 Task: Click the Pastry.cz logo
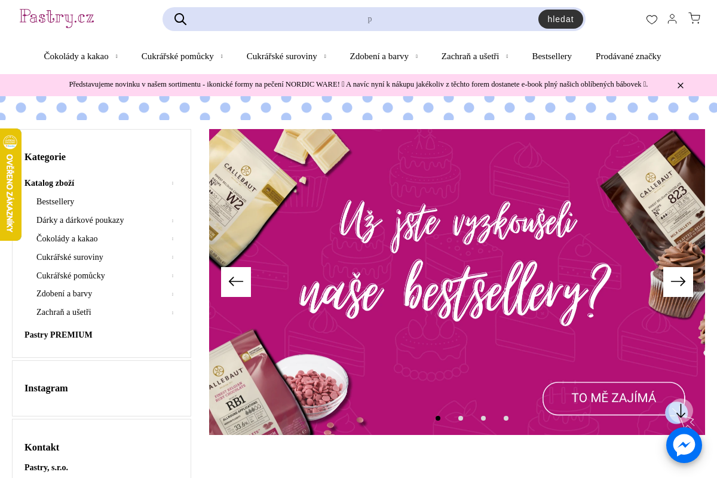pos(57,18)
